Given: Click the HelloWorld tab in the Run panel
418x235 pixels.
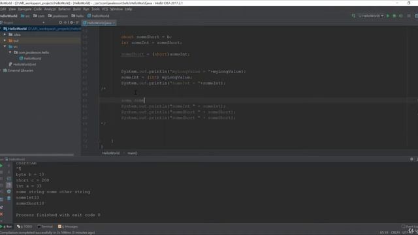Looking at the screenshot, I should click(x=15, y=159).
